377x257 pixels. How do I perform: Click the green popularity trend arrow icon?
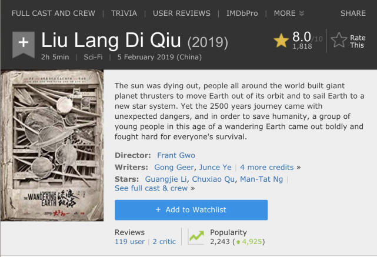tap(196, 236)
